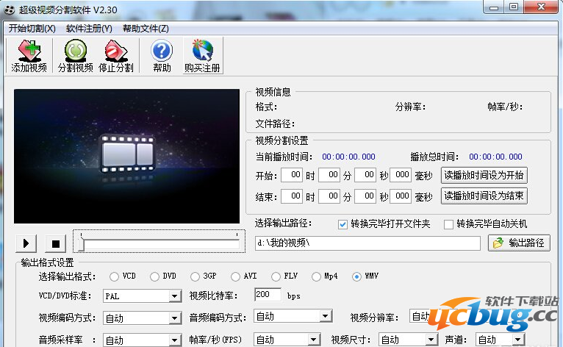The image size is (563, 347).
Task: Select FLV output format
Action: tap(276, 276)
